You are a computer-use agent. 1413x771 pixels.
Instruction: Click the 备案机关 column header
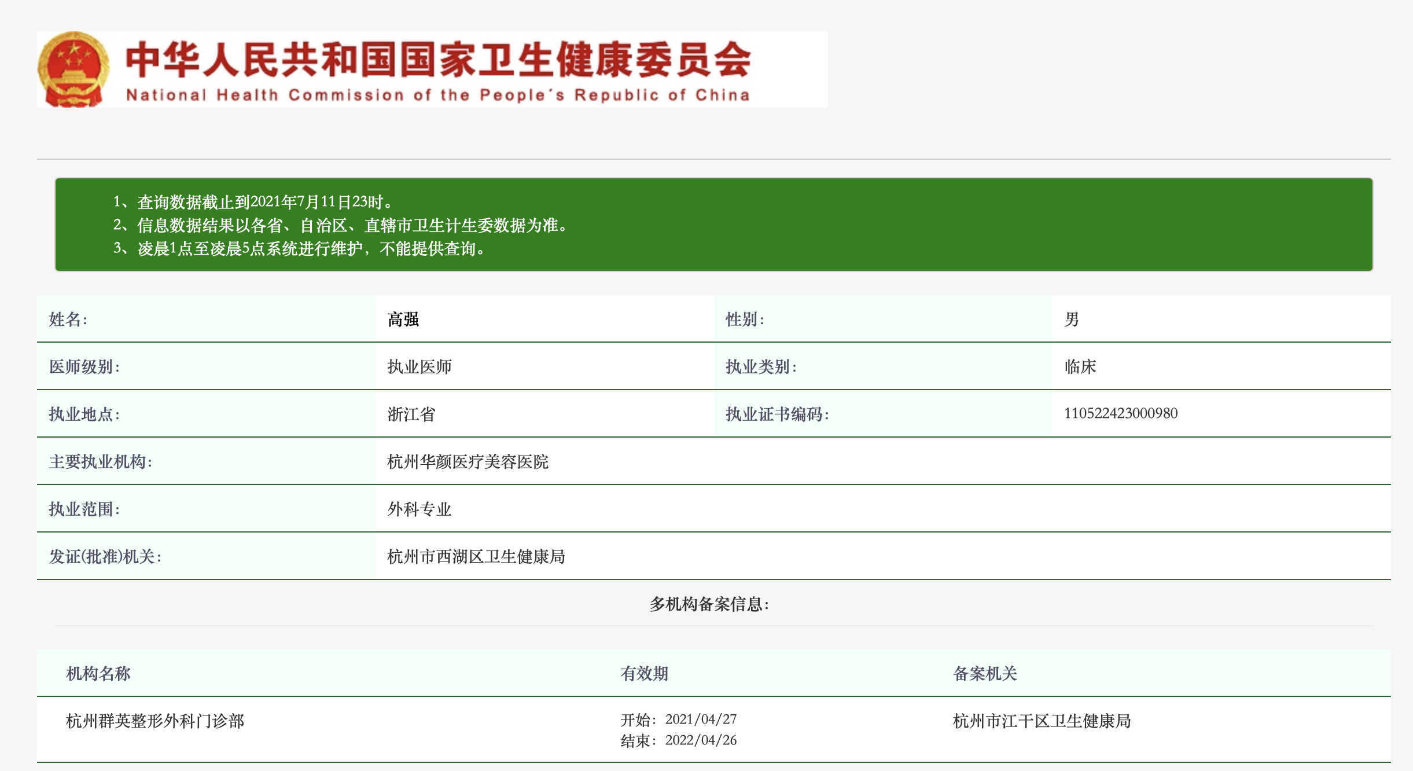[x=985, y=674]
